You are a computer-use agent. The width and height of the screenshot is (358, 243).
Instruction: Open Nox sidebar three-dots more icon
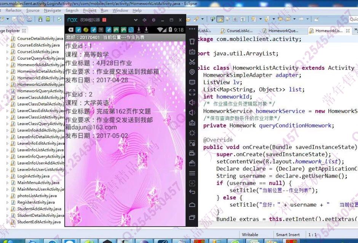(x=192, y=29)
